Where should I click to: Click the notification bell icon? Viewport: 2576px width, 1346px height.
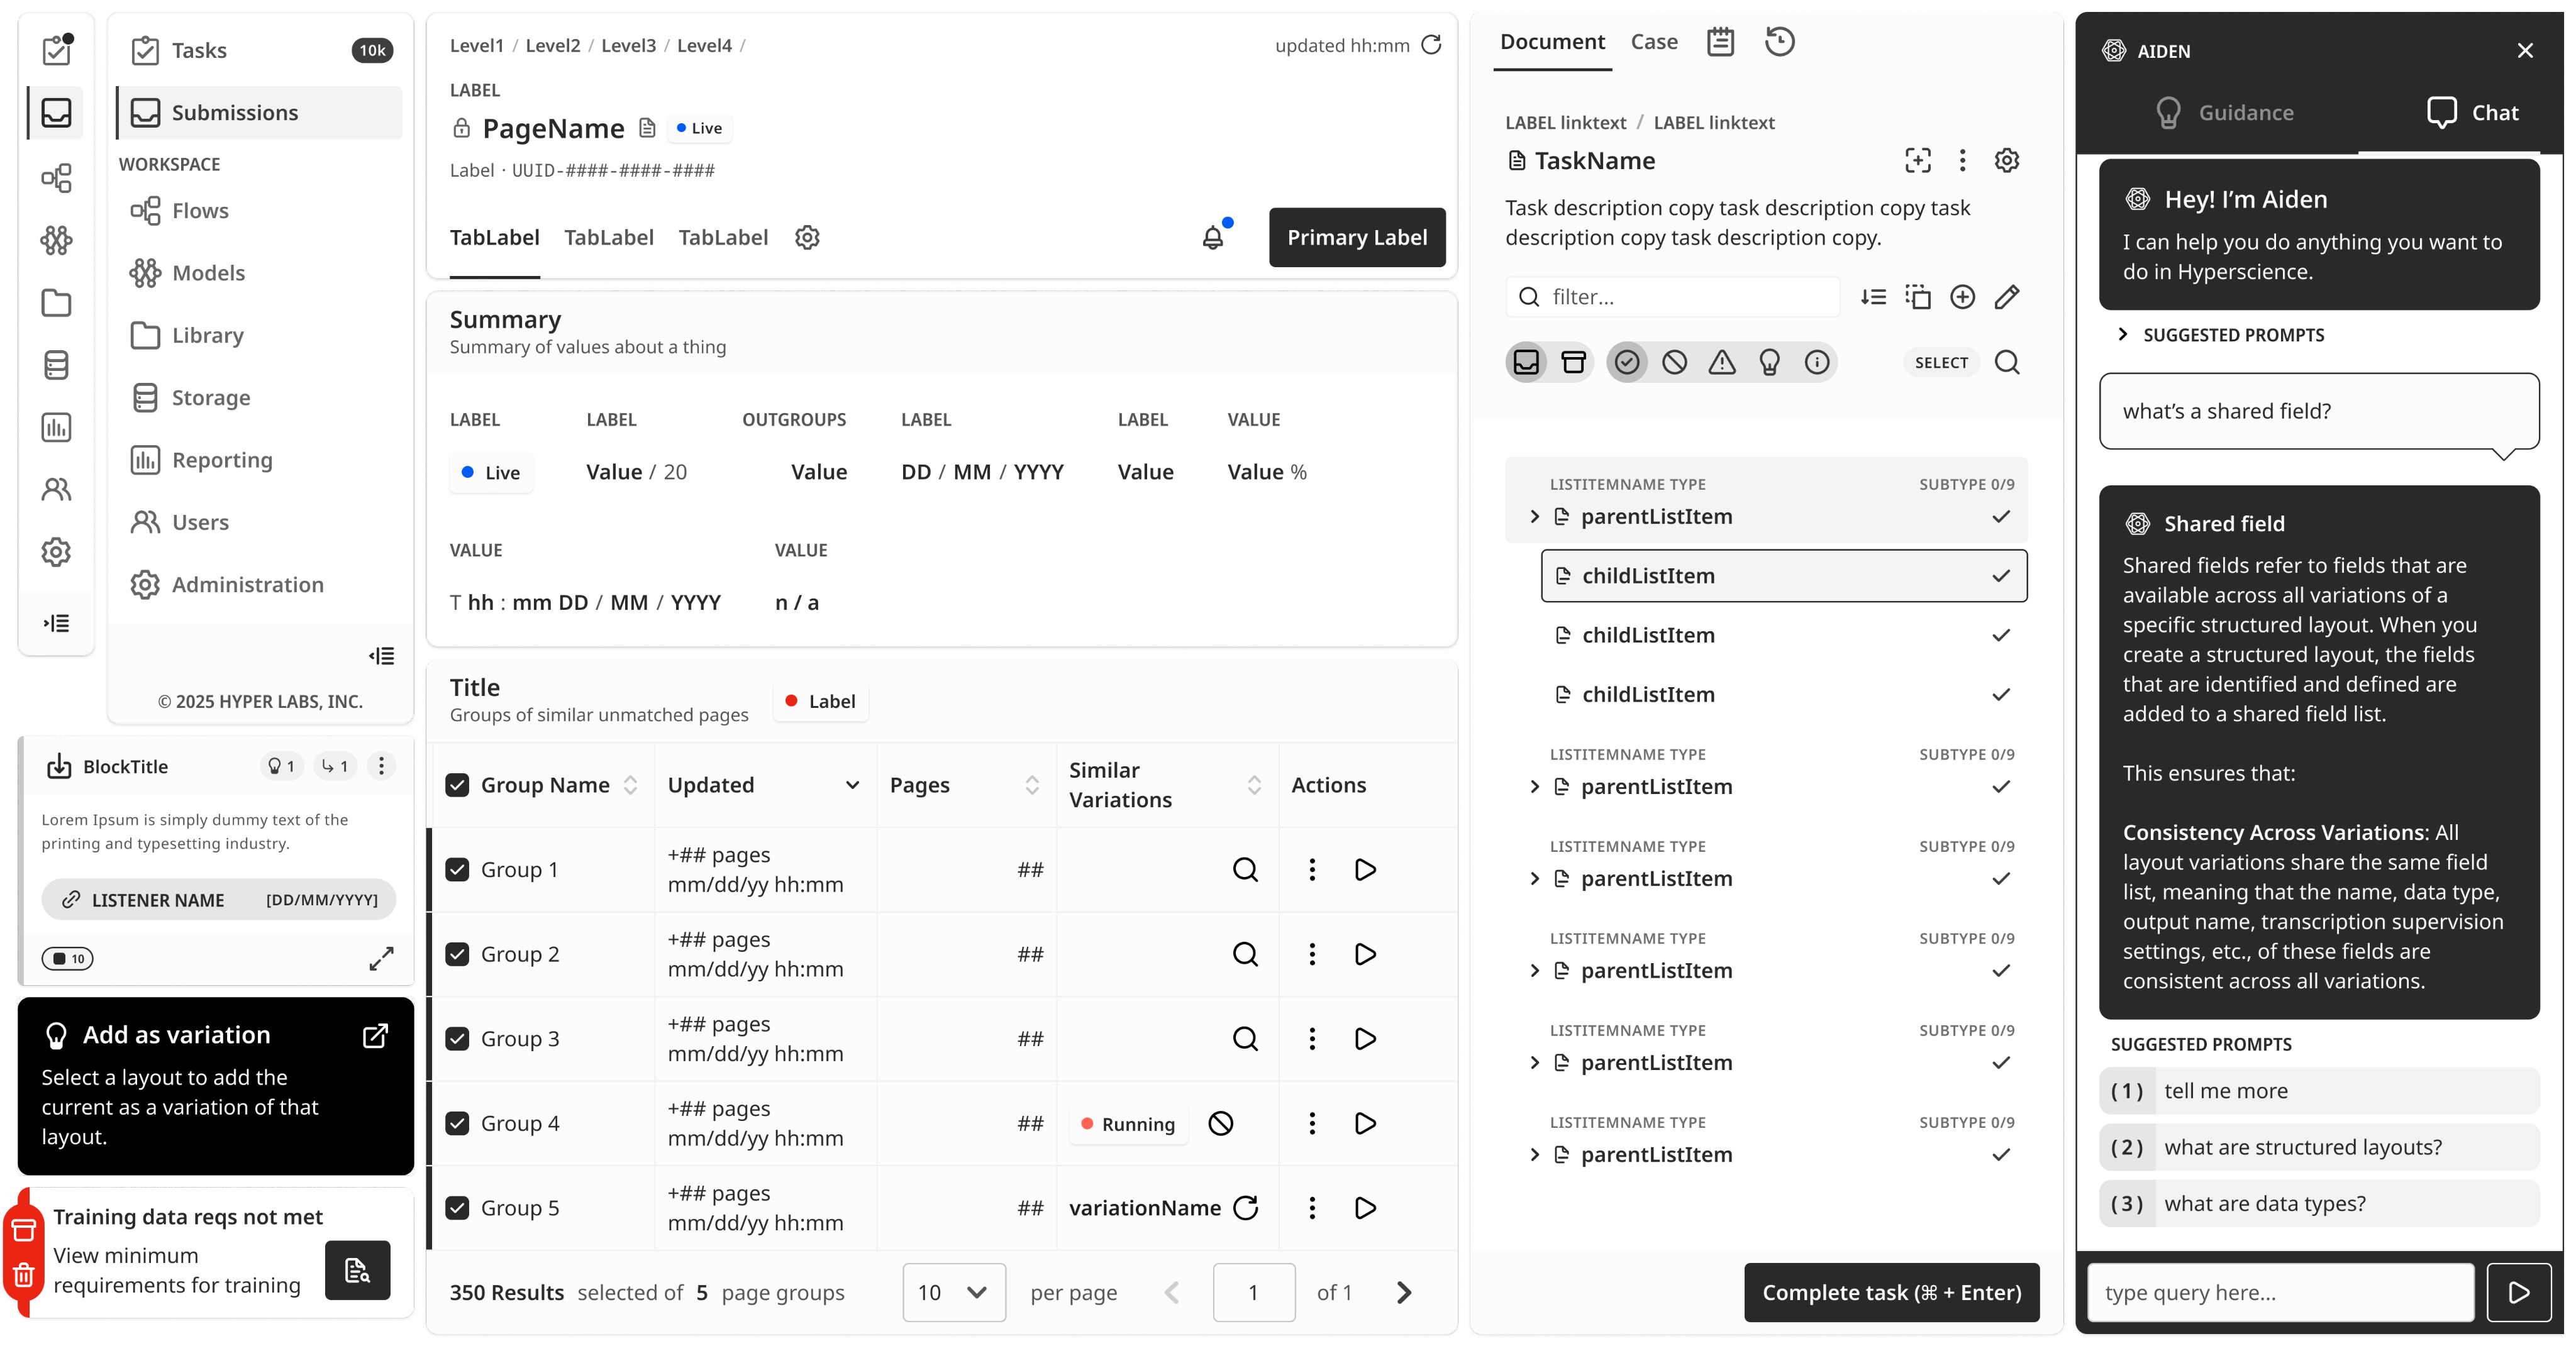(x=1212, y=237)
